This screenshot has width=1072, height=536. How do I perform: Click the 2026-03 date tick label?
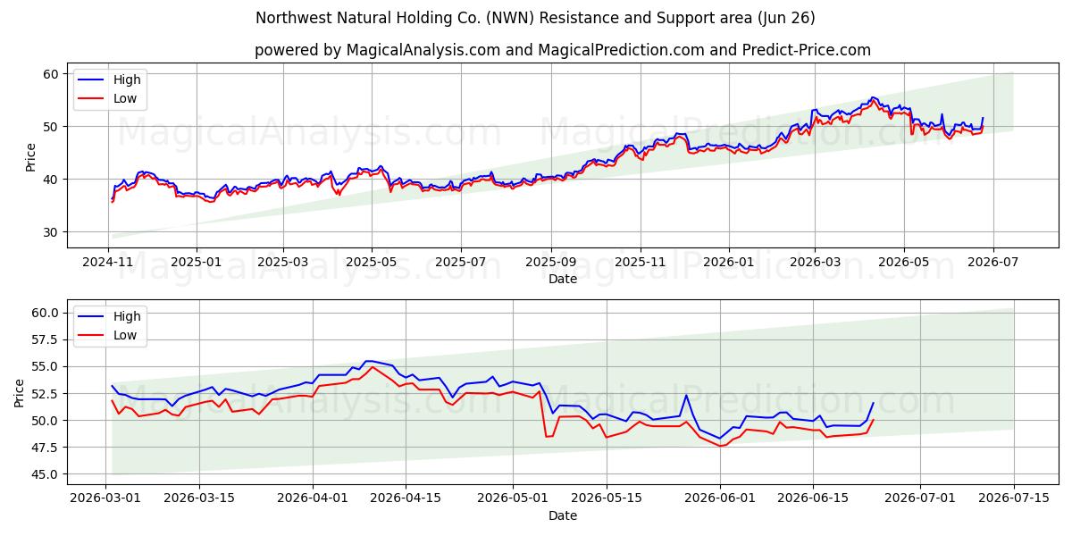coord(814,263)
